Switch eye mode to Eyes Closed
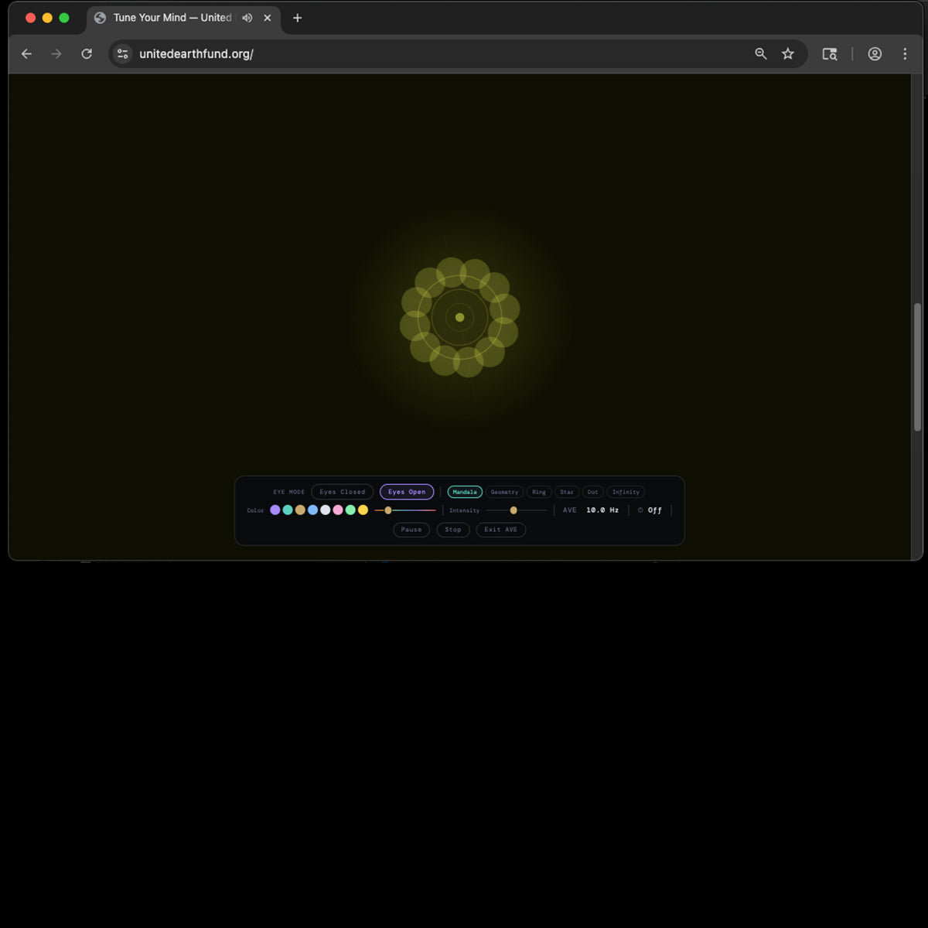This screenshot has width=928, height=928. [x=342, y=492]
